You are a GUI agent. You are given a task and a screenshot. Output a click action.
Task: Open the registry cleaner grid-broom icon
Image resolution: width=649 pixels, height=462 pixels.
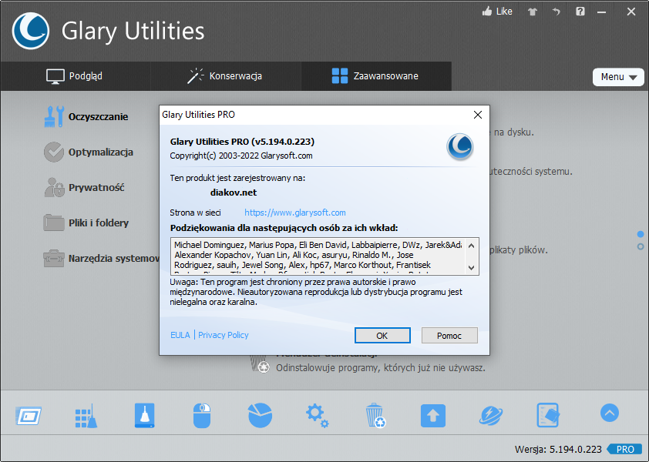pyautogui.click(x=86, y=416)
